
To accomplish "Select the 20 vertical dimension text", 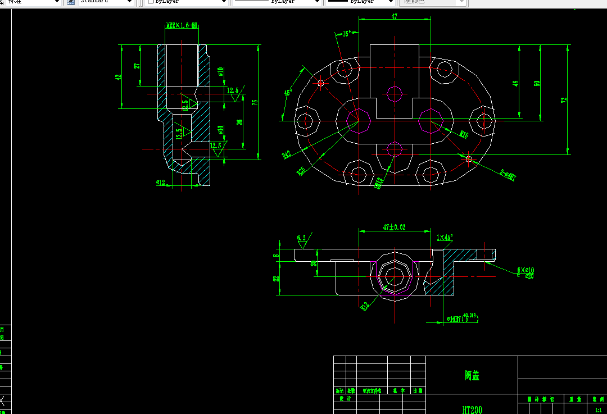I will tap(313, 263).
